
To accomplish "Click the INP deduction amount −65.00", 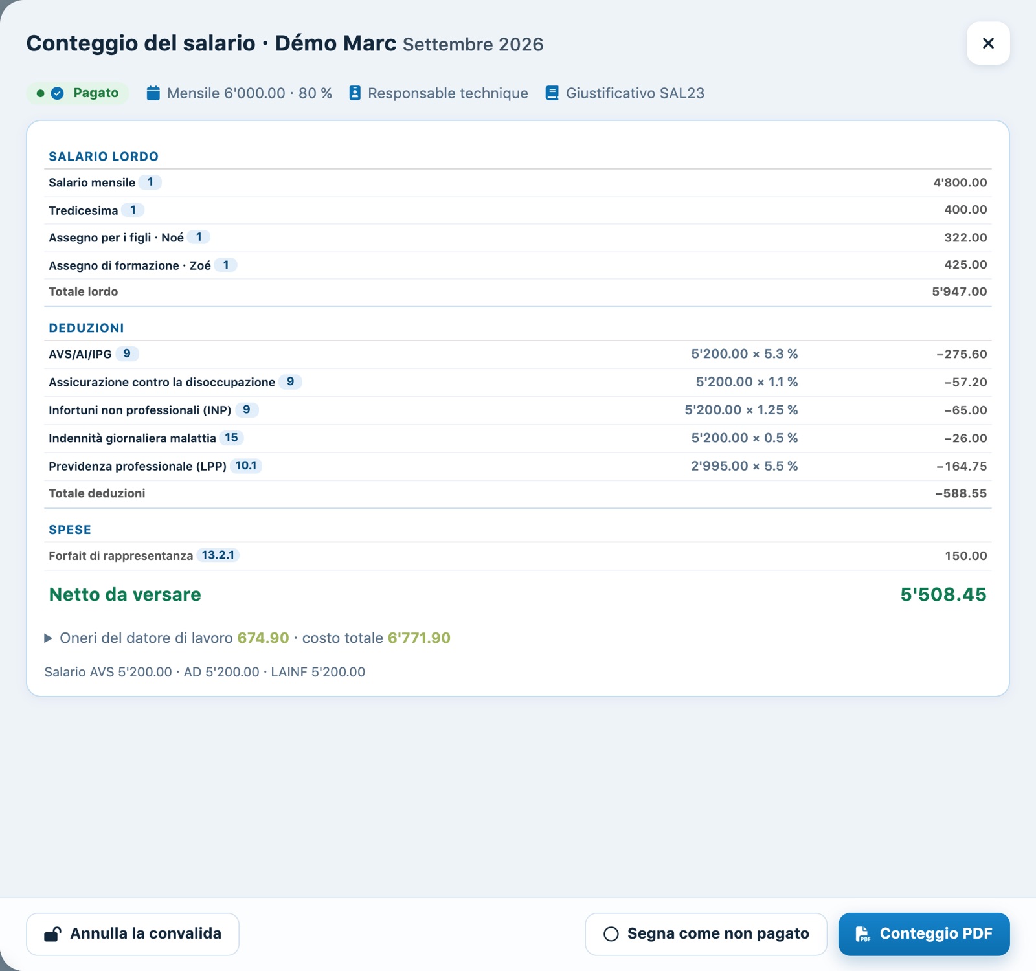I will tap(965, 410).
